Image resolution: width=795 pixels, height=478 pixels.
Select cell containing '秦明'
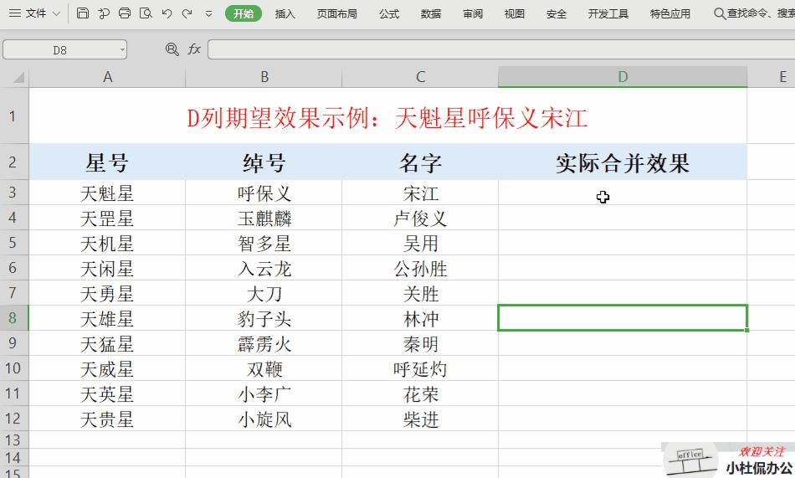[x=420, y=343]
